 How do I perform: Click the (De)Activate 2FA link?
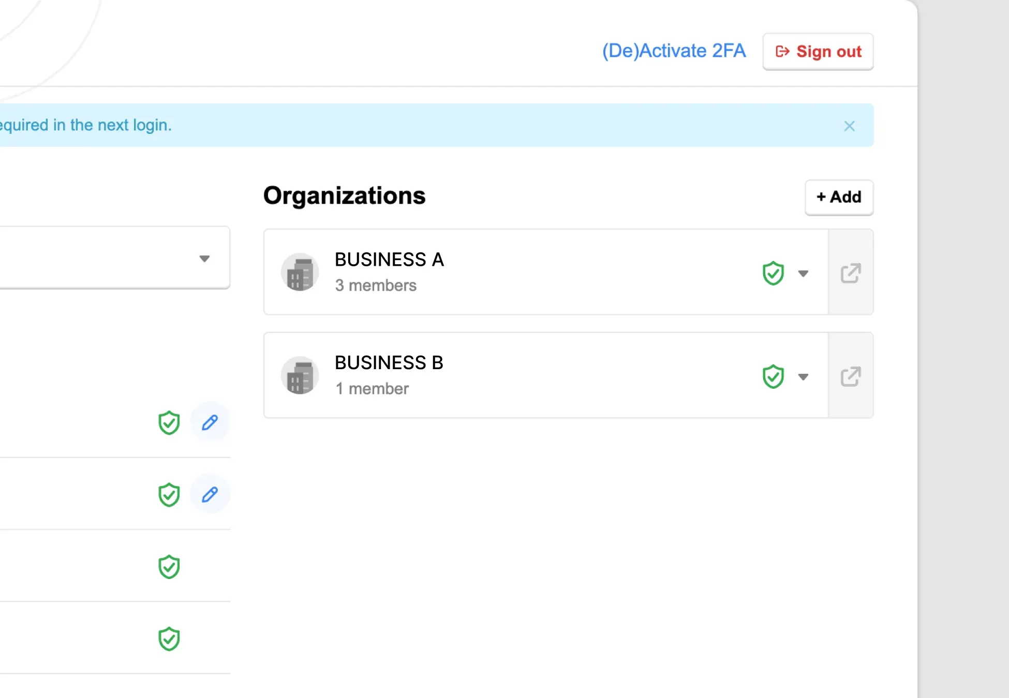pyautogui.click(x=674, y=51)
